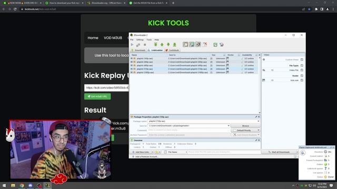
Task: Click Add a Premium Account link
Action: [x=145, y=156]
